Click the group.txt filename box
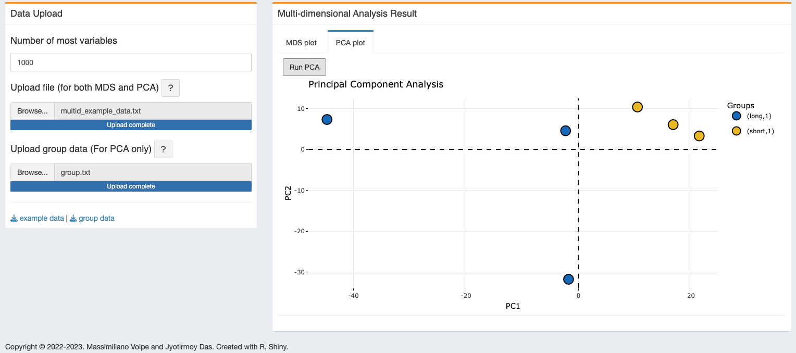796x353 pixels. coord(153,172)
